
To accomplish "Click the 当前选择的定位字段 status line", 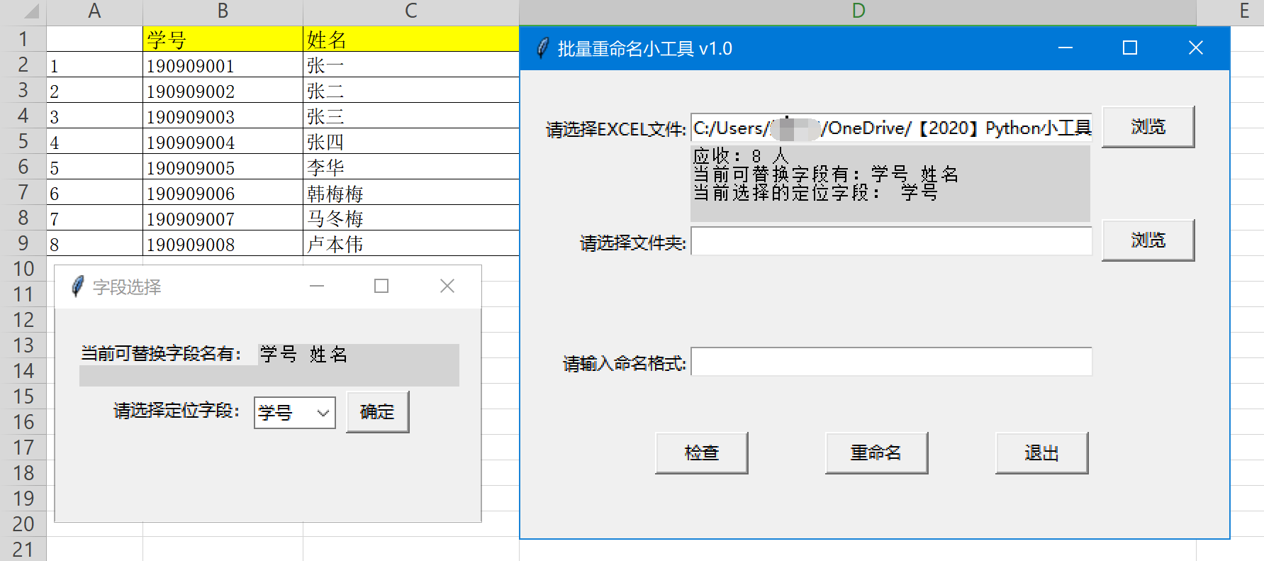I will click(815, 192).
